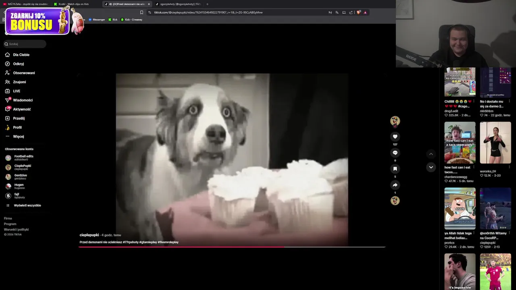Open options menu for No i dostało video
This screenshot has height=290, width=516.
tap(509, 101)
